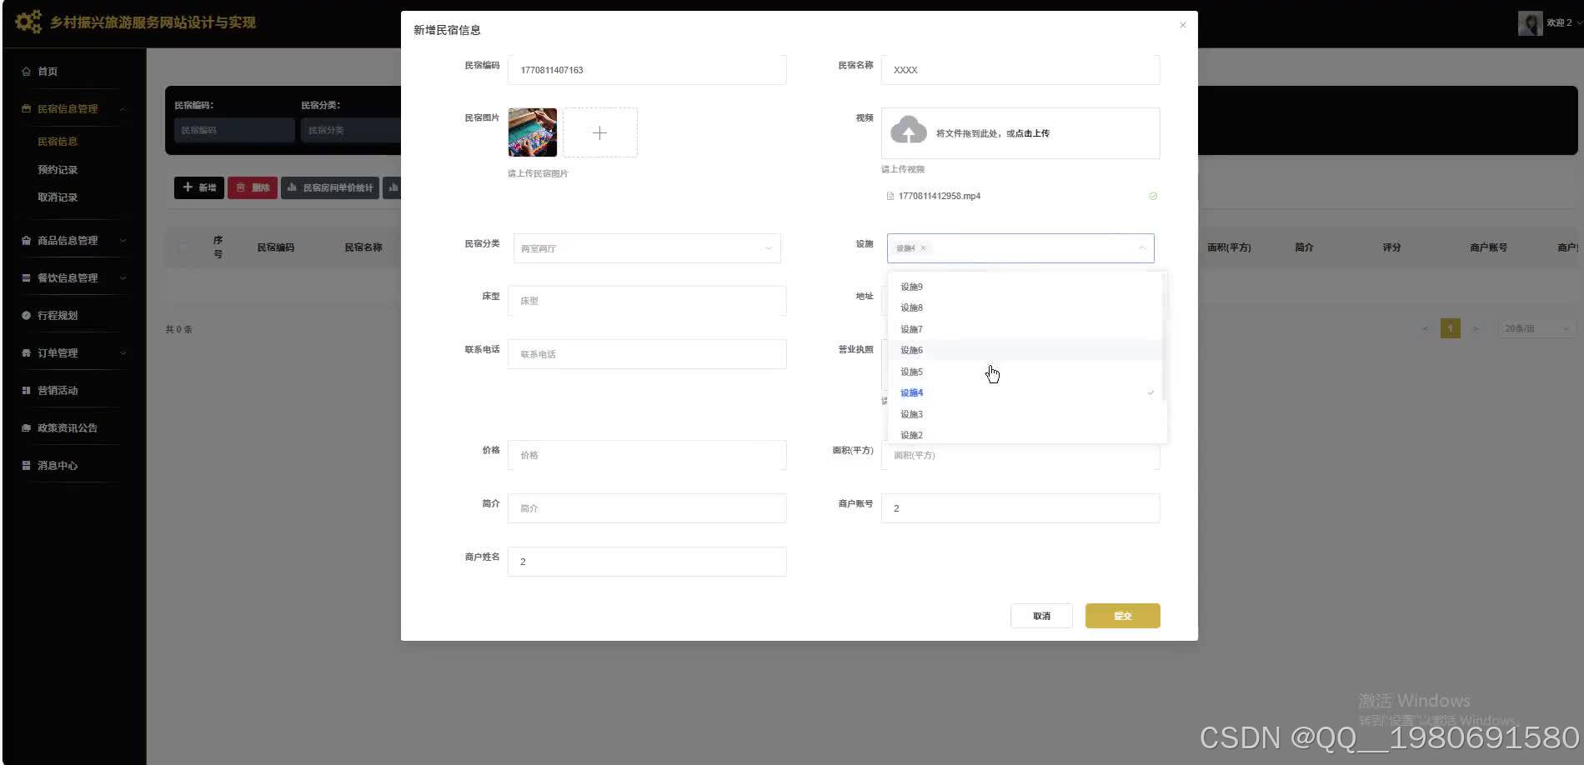Close the 新增民宿信息 dialog
1584x765 pixels.
[1182, 25]
